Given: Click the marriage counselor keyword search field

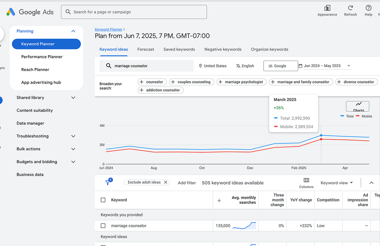Looking at the screenshot, I should 146,66.
